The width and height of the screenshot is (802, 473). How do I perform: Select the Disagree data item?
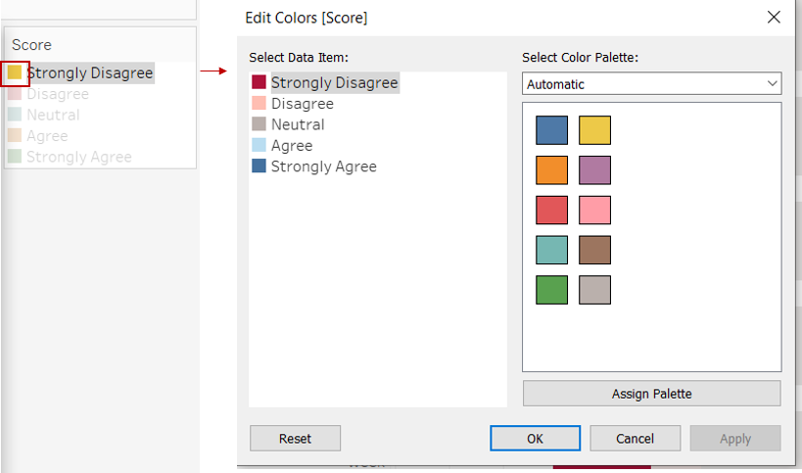[x=302, y=104]
